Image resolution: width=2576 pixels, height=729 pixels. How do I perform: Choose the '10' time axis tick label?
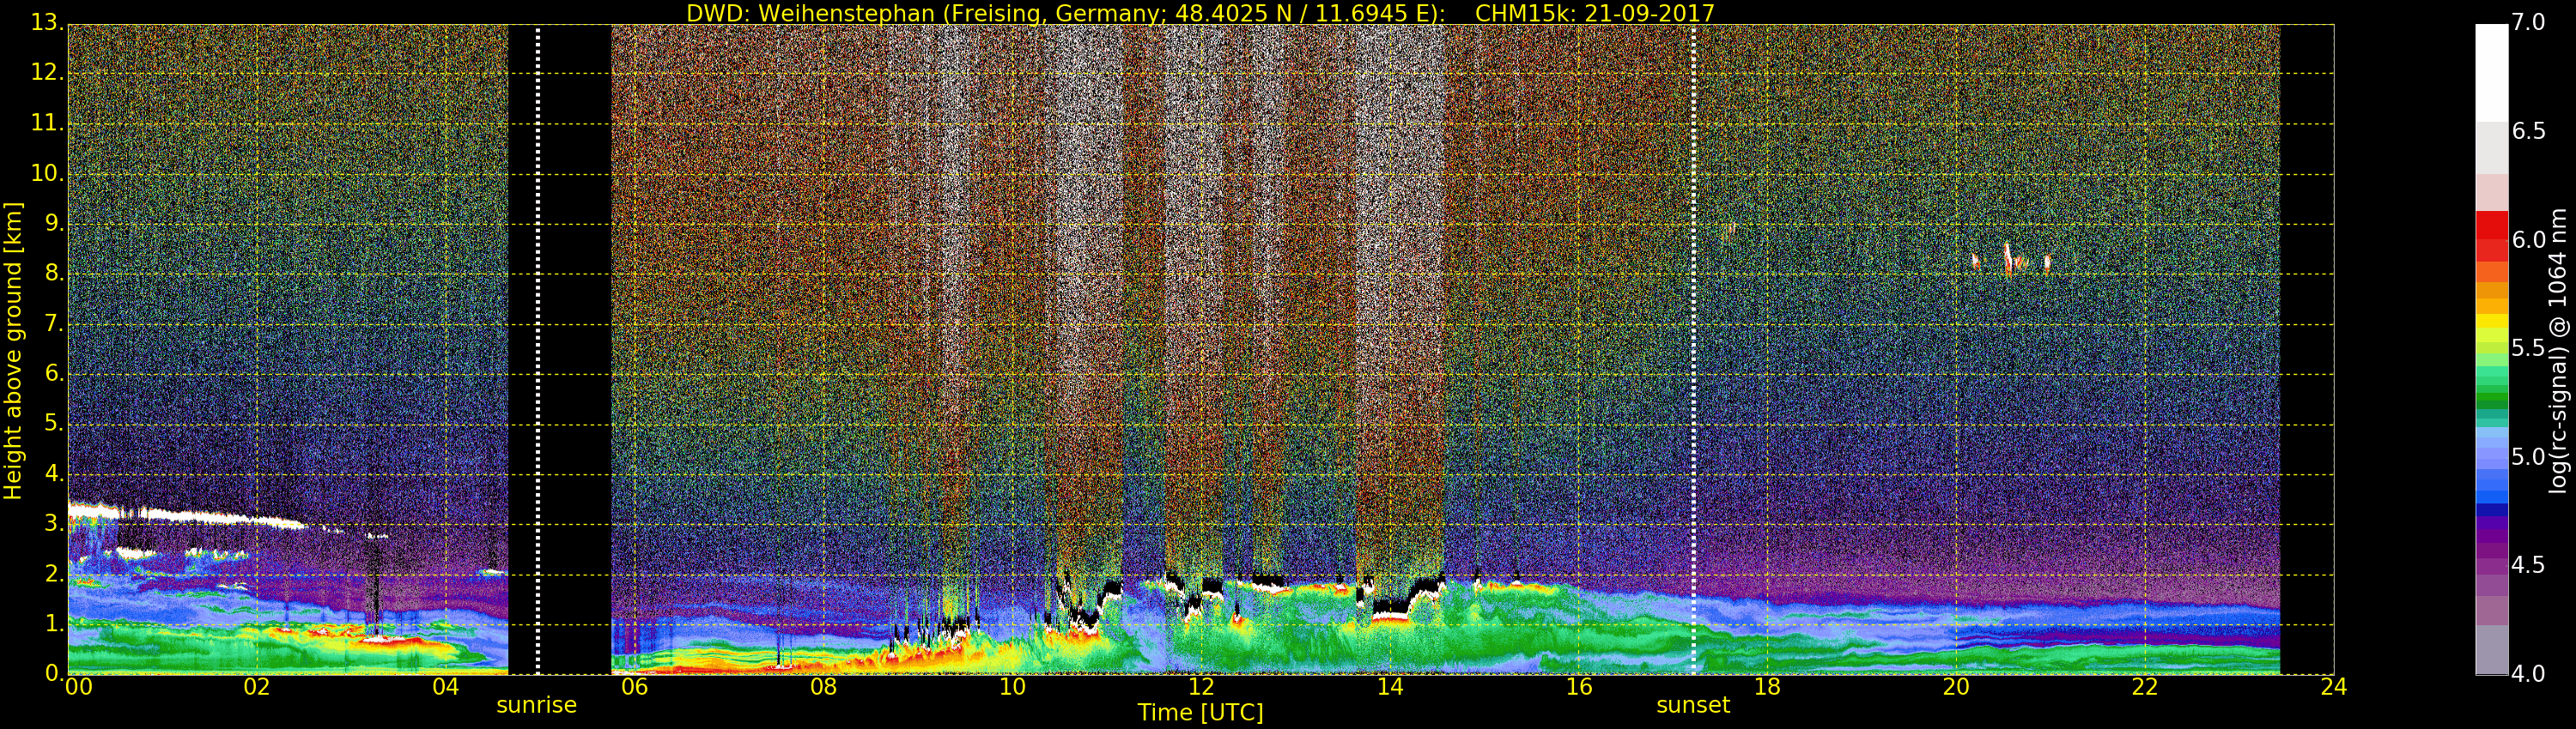1012,686
